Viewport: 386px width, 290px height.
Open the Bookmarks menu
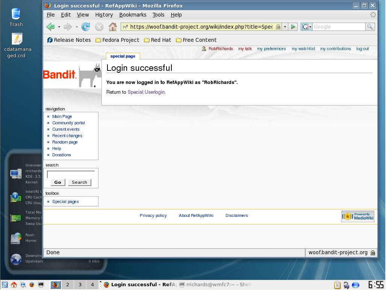[133, 15]
